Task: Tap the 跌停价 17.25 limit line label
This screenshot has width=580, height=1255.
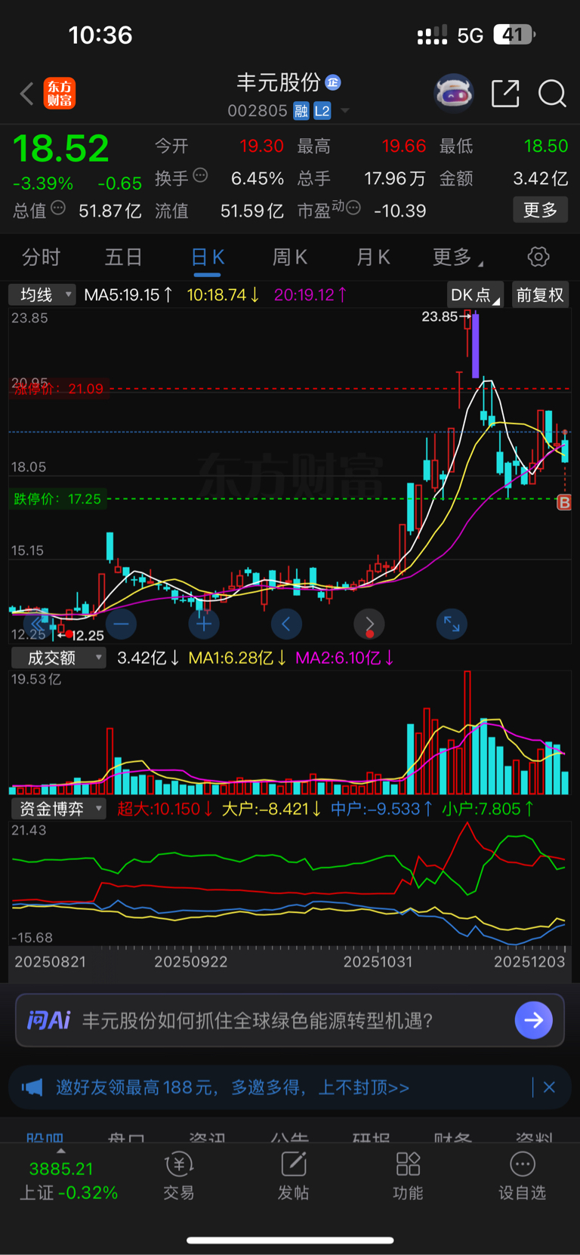Action: coord(57,499)
